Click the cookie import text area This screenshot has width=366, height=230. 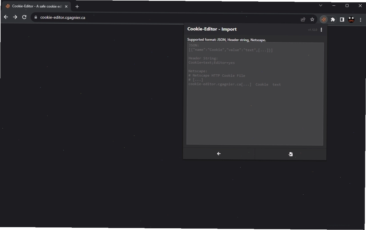pyautogui.click(x=255, y=94)
